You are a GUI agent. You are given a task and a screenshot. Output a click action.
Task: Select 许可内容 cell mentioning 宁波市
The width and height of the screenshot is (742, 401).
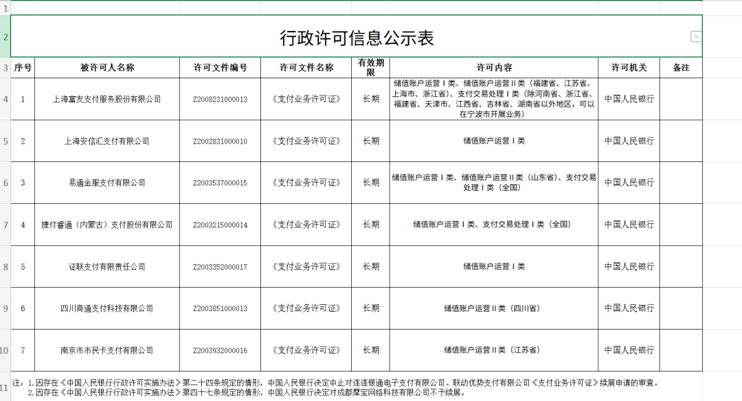(494, 100)
